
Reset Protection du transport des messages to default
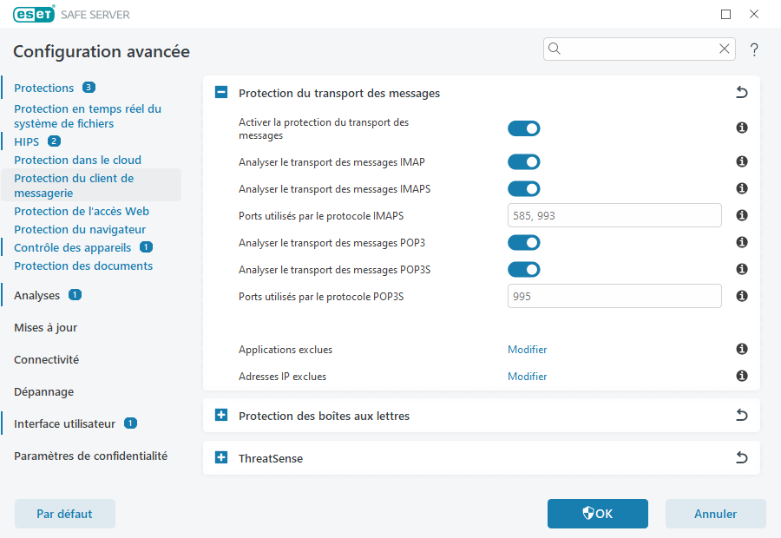742,91
